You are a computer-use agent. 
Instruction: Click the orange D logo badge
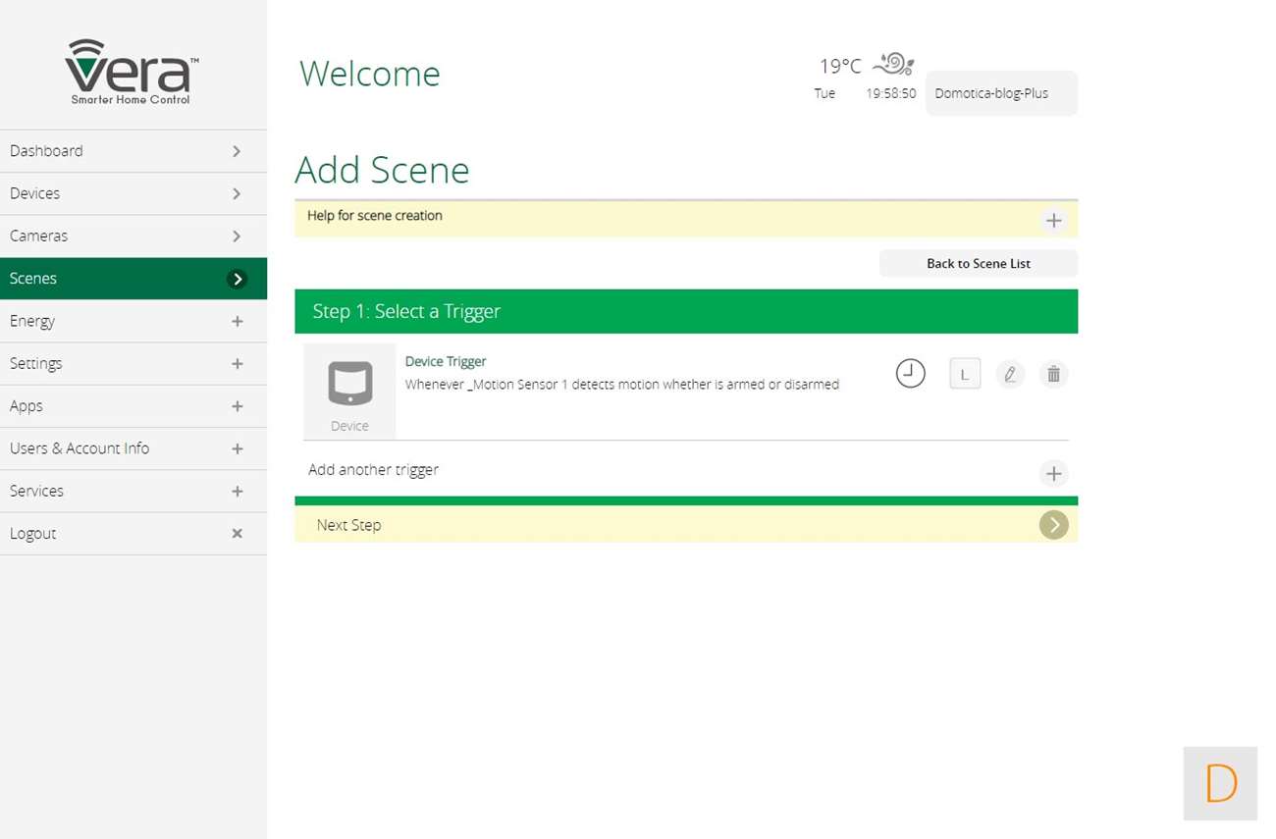coord(1220,783)
